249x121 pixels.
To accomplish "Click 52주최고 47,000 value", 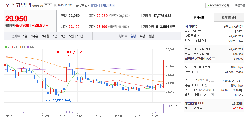I will coord(229,72).
